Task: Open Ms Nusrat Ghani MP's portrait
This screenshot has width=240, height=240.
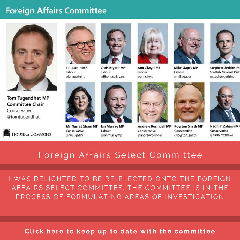Action: point(80,102)
